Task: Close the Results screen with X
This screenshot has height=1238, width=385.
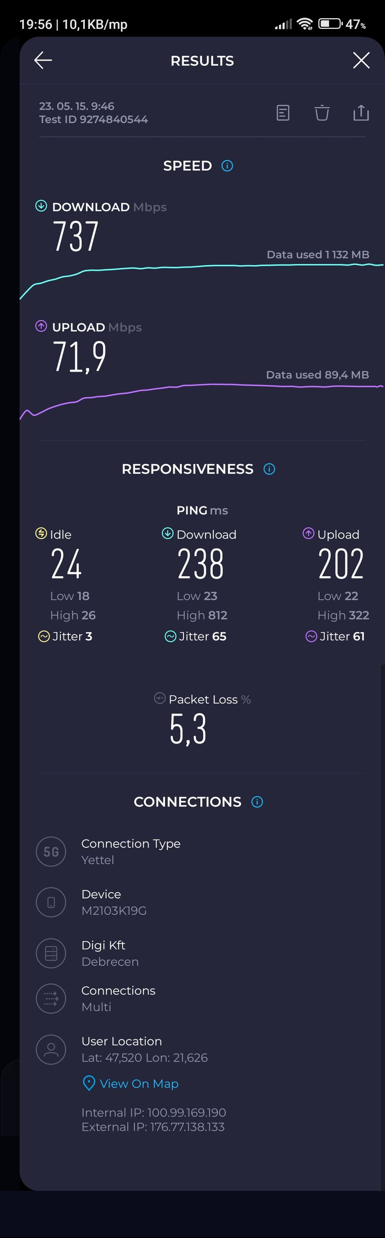Action: [x=361, y=61]
